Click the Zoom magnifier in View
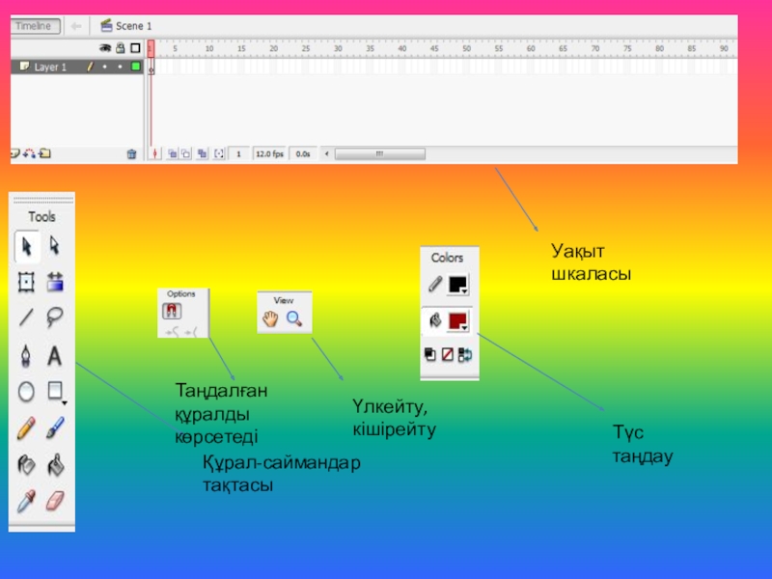Screen dimensions: 772x579 point(294,319)
